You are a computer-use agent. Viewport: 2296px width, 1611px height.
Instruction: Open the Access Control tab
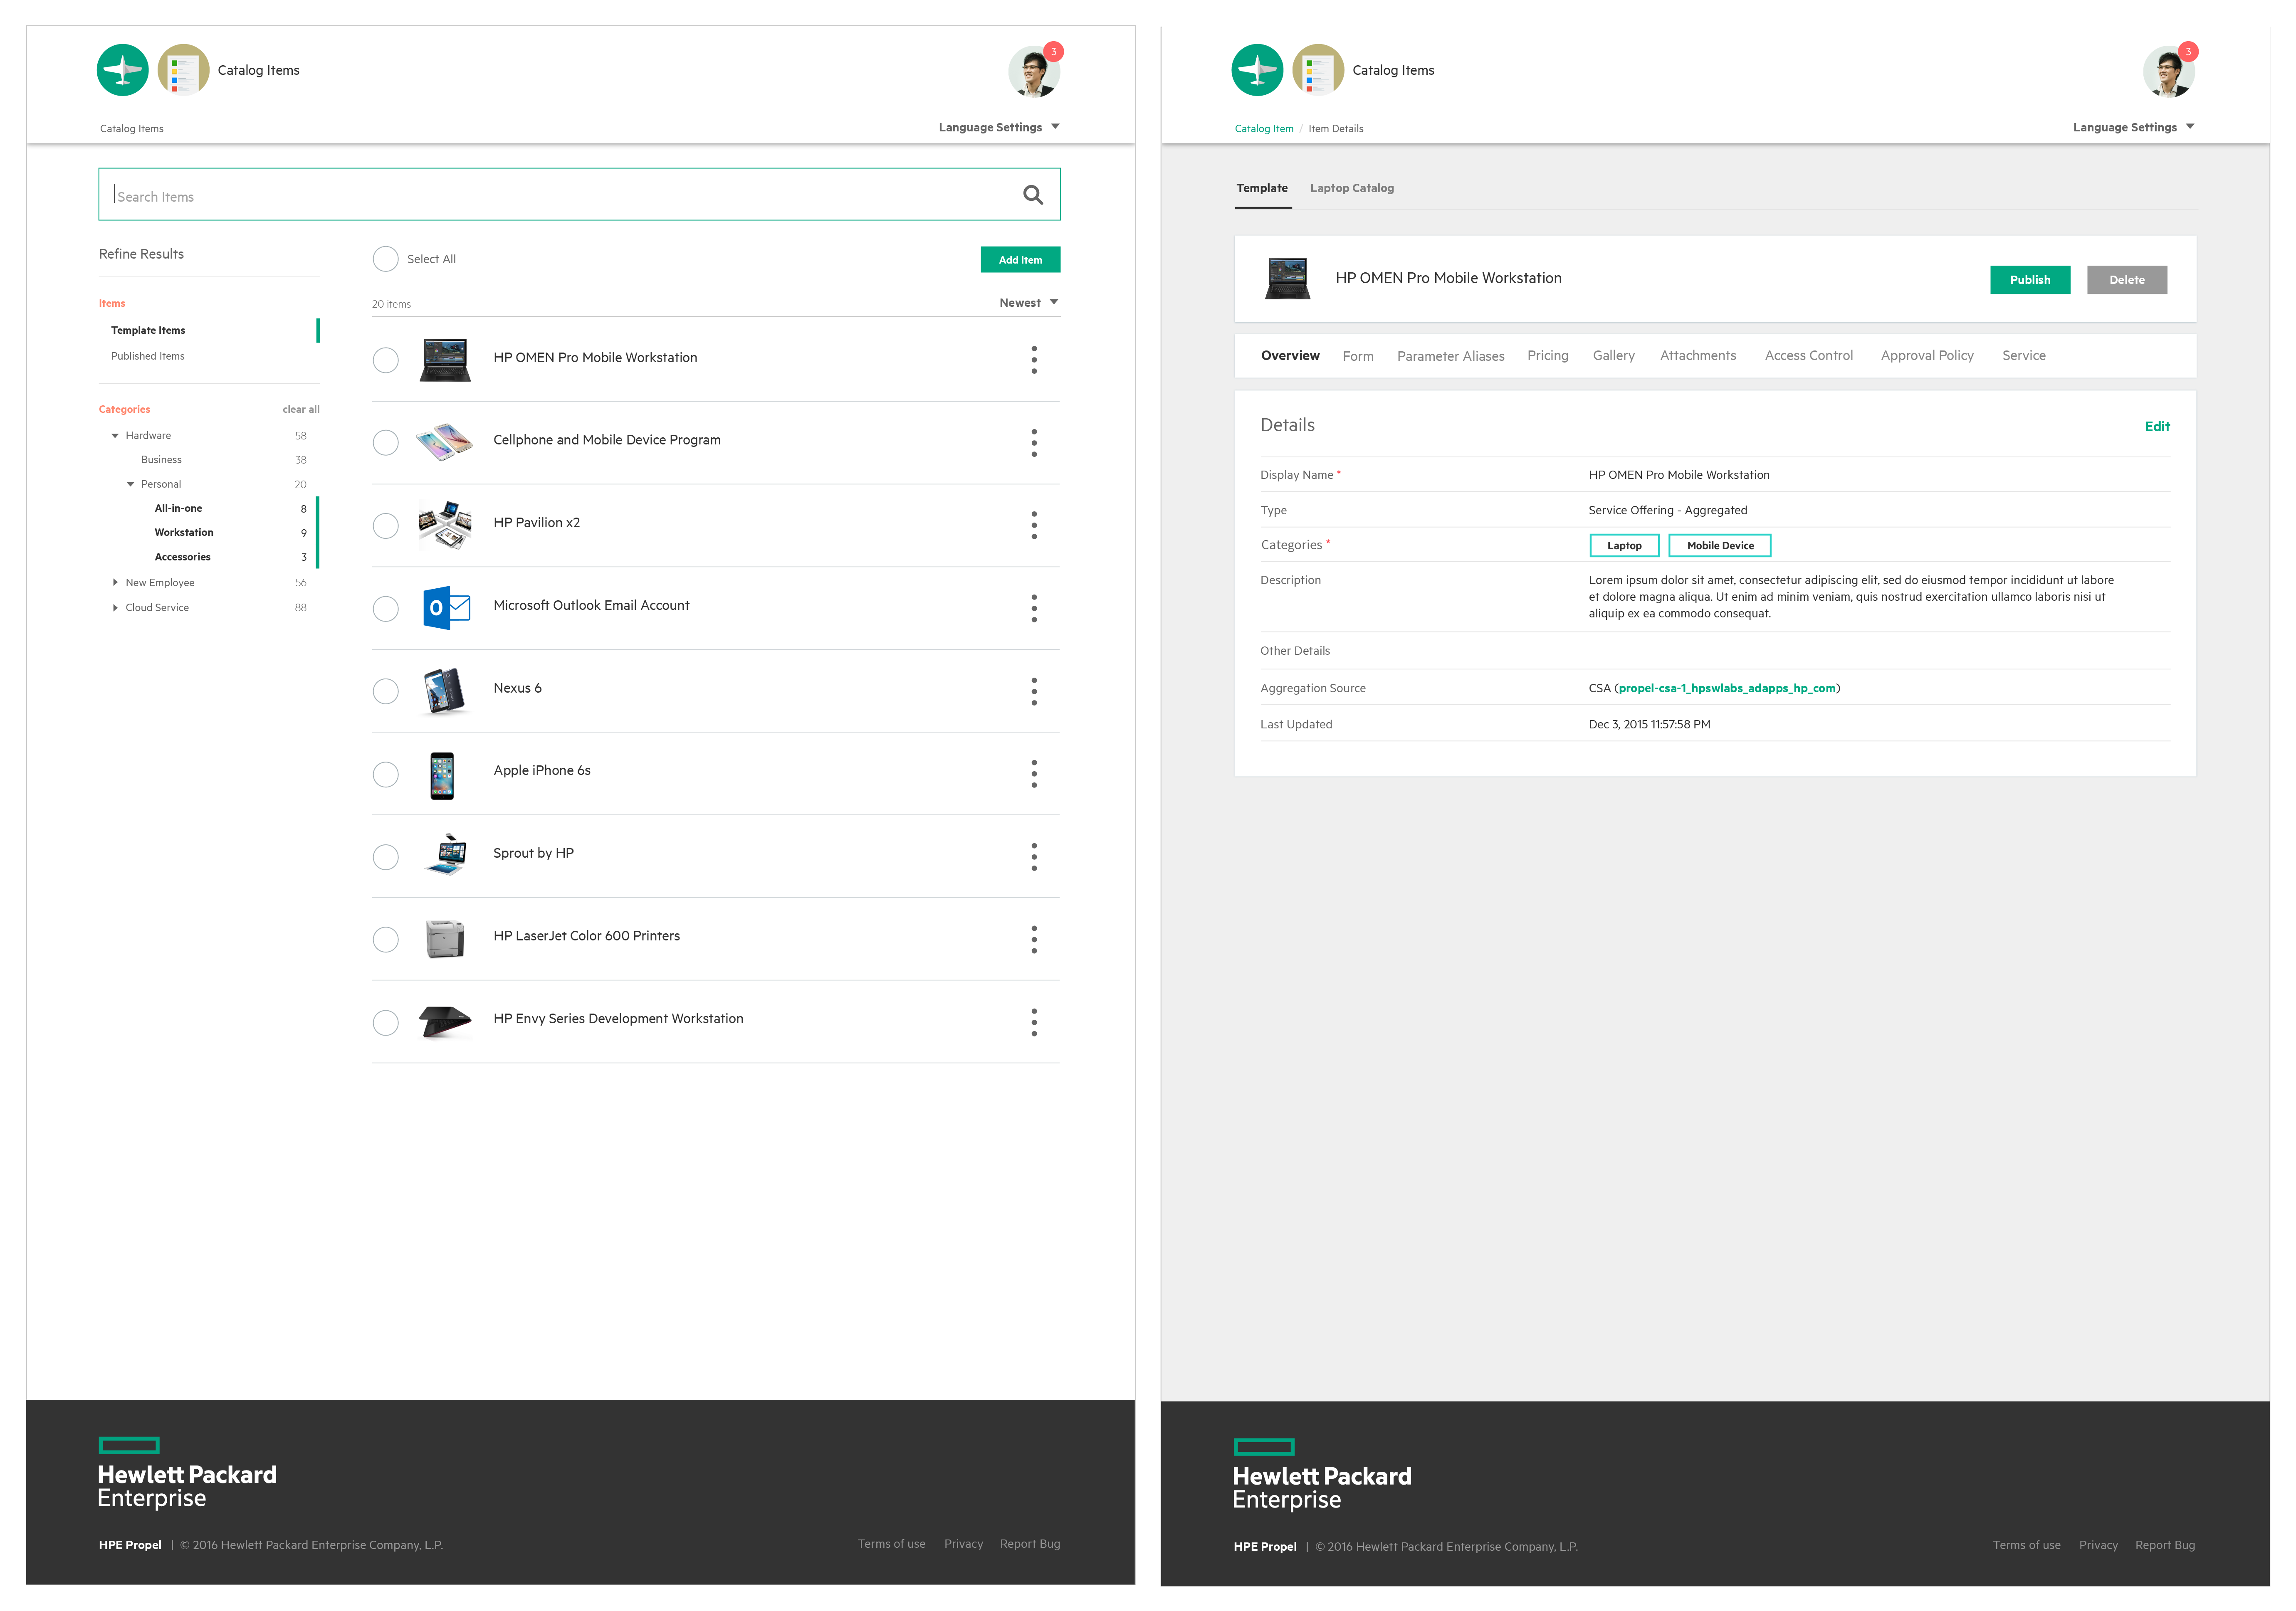[x=1809, y=356]
